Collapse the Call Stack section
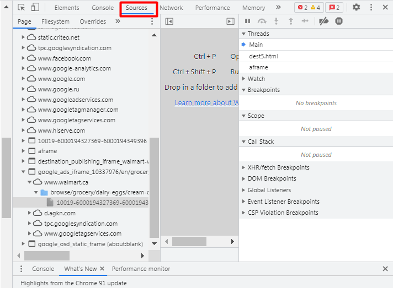This screenshot has height=288, width=393. (243, 142)
